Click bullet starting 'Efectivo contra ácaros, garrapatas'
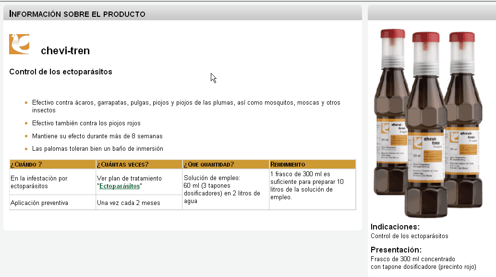 (186, 106)
